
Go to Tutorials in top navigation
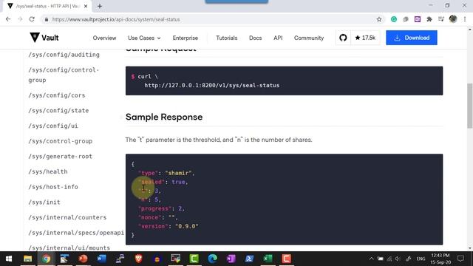click(x=227, y=38)
